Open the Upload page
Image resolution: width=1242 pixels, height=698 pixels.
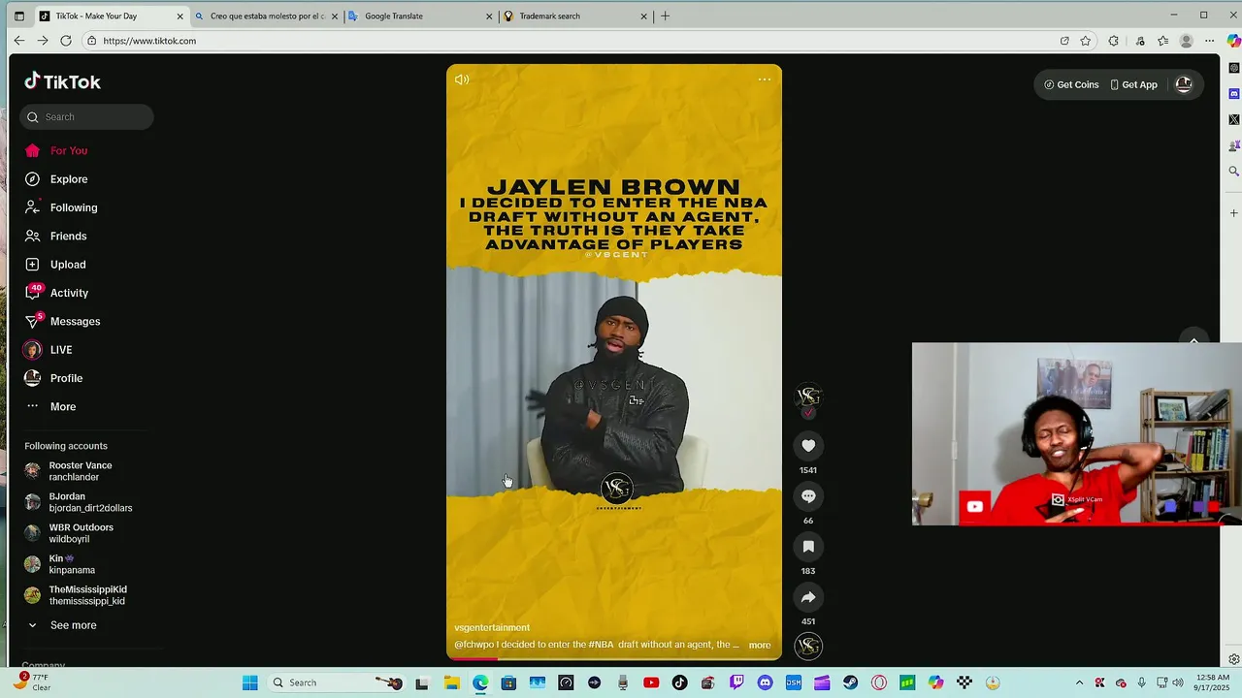68,265
